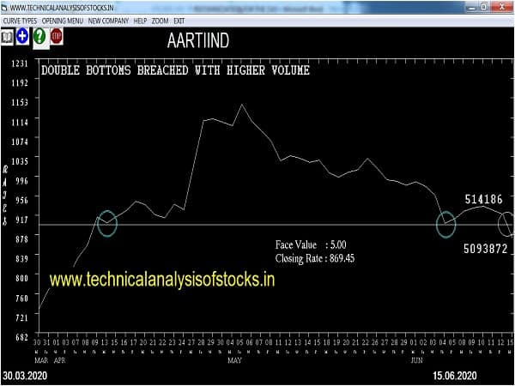Open the HELP menu

(x=140, y=20)
